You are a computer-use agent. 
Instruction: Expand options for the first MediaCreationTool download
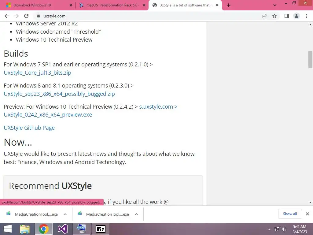pos(65,214)
